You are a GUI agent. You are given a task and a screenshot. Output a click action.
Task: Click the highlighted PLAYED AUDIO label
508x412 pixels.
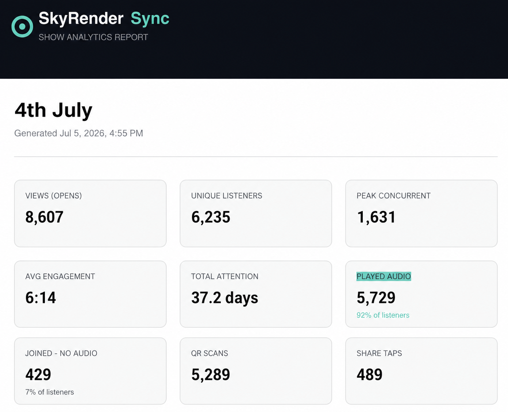tap(384, 276)
